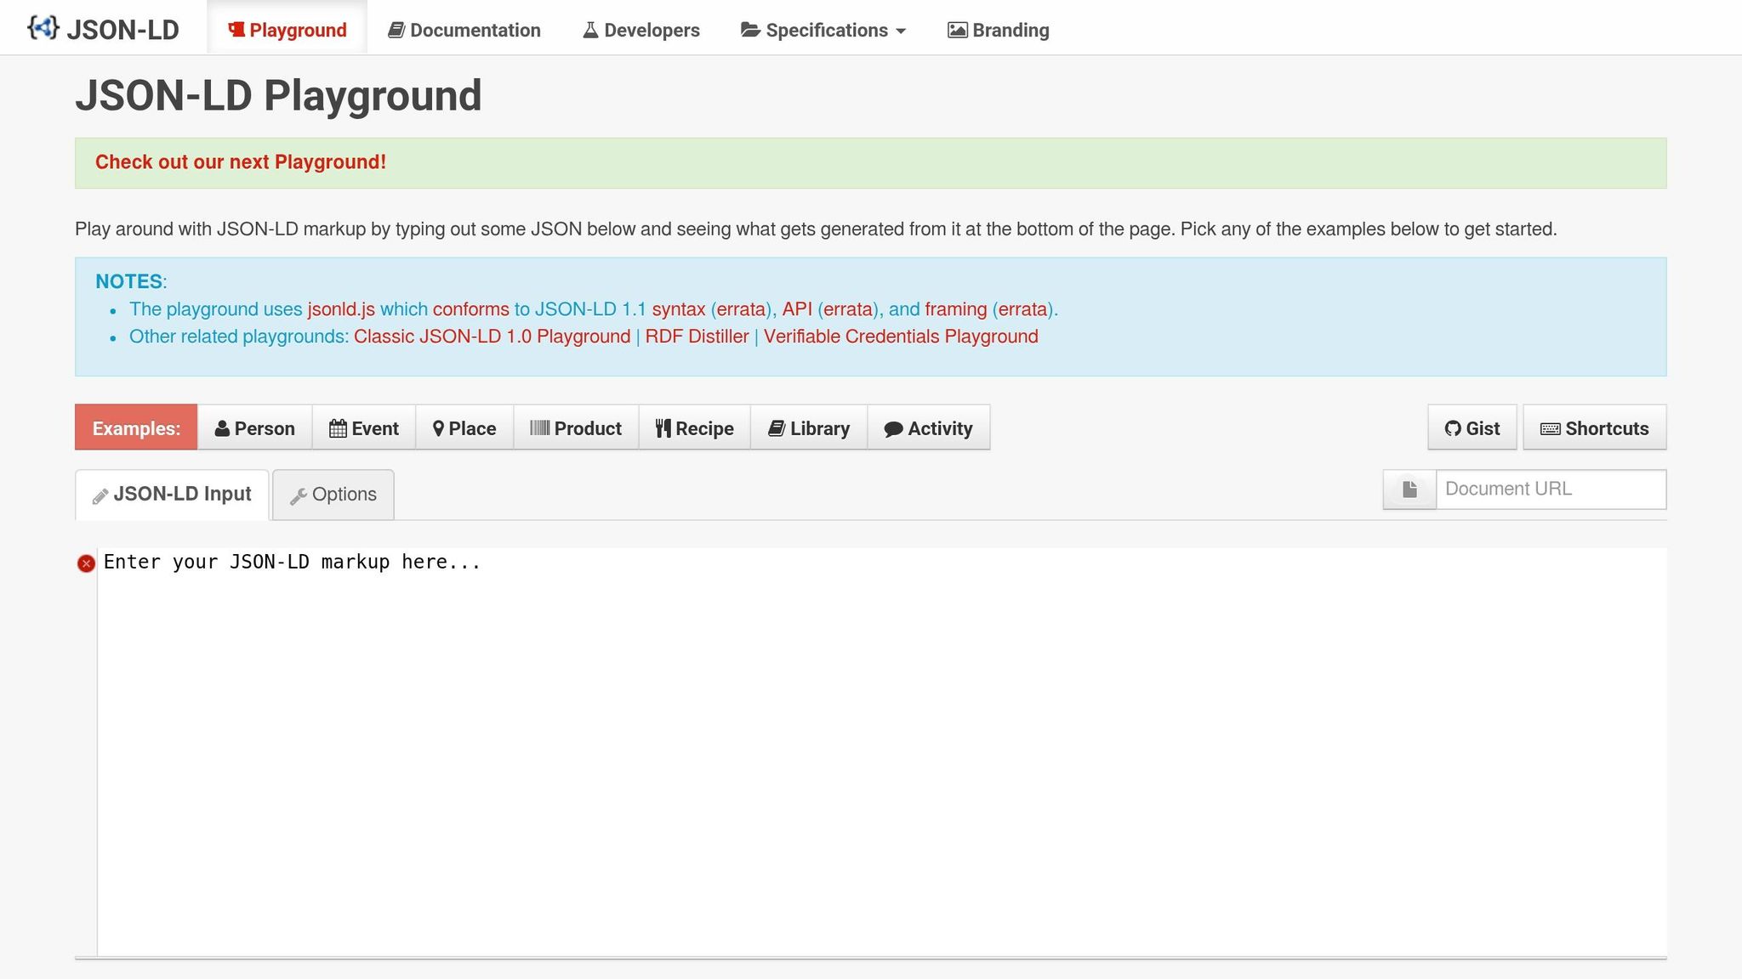Select the JSON-LD Input tab
The image size is (1742, 979).
pyautogui.click(x=172, y=495)
